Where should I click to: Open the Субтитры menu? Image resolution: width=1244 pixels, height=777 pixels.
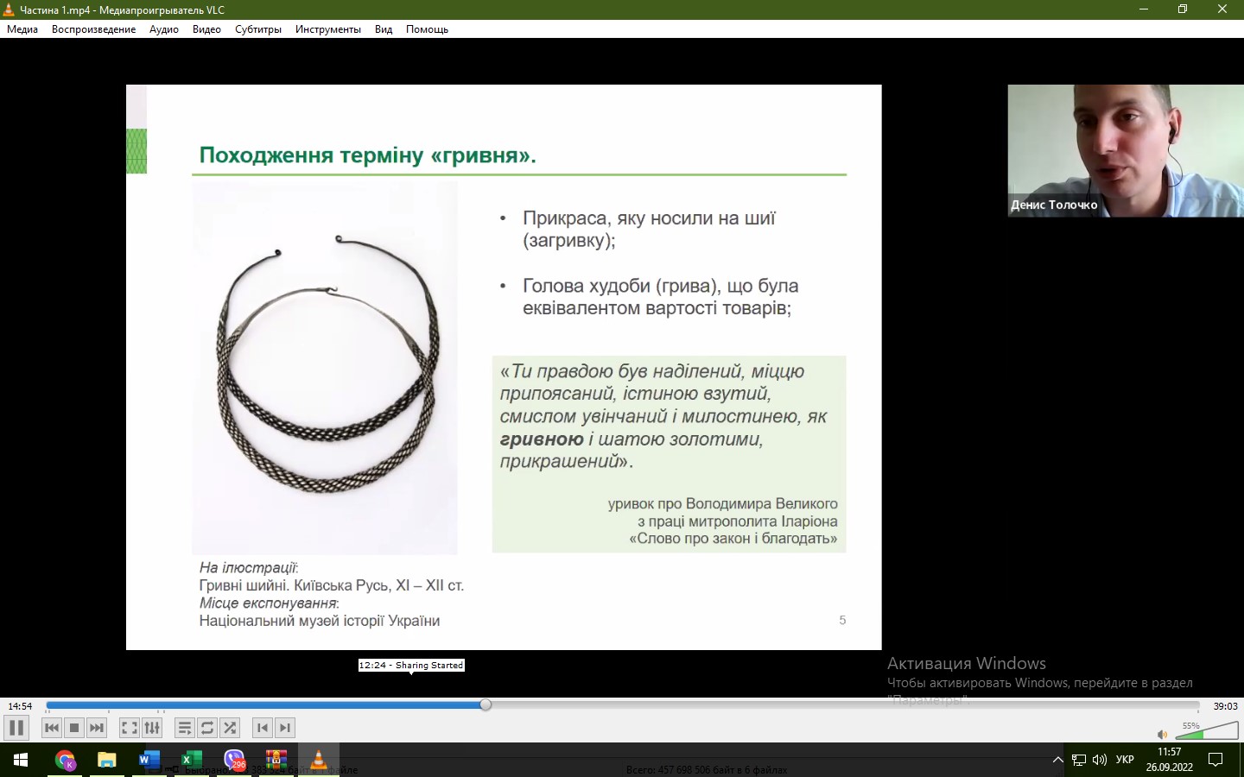pyautogui.click(x=258, y=29)
